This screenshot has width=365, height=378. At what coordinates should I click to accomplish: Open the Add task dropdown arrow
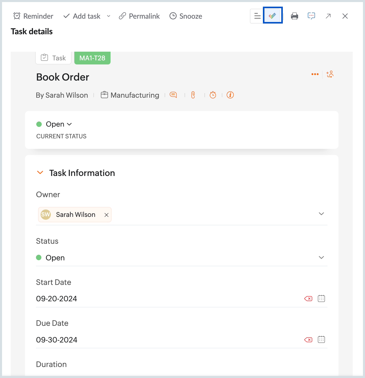point(108,16)
